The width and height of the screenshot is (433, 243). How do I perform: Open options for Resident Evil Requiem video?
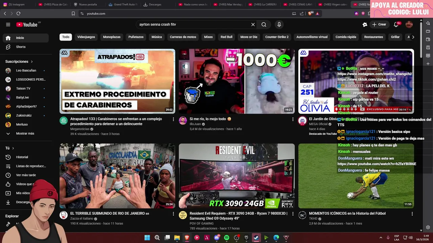(x=293, y=214)
